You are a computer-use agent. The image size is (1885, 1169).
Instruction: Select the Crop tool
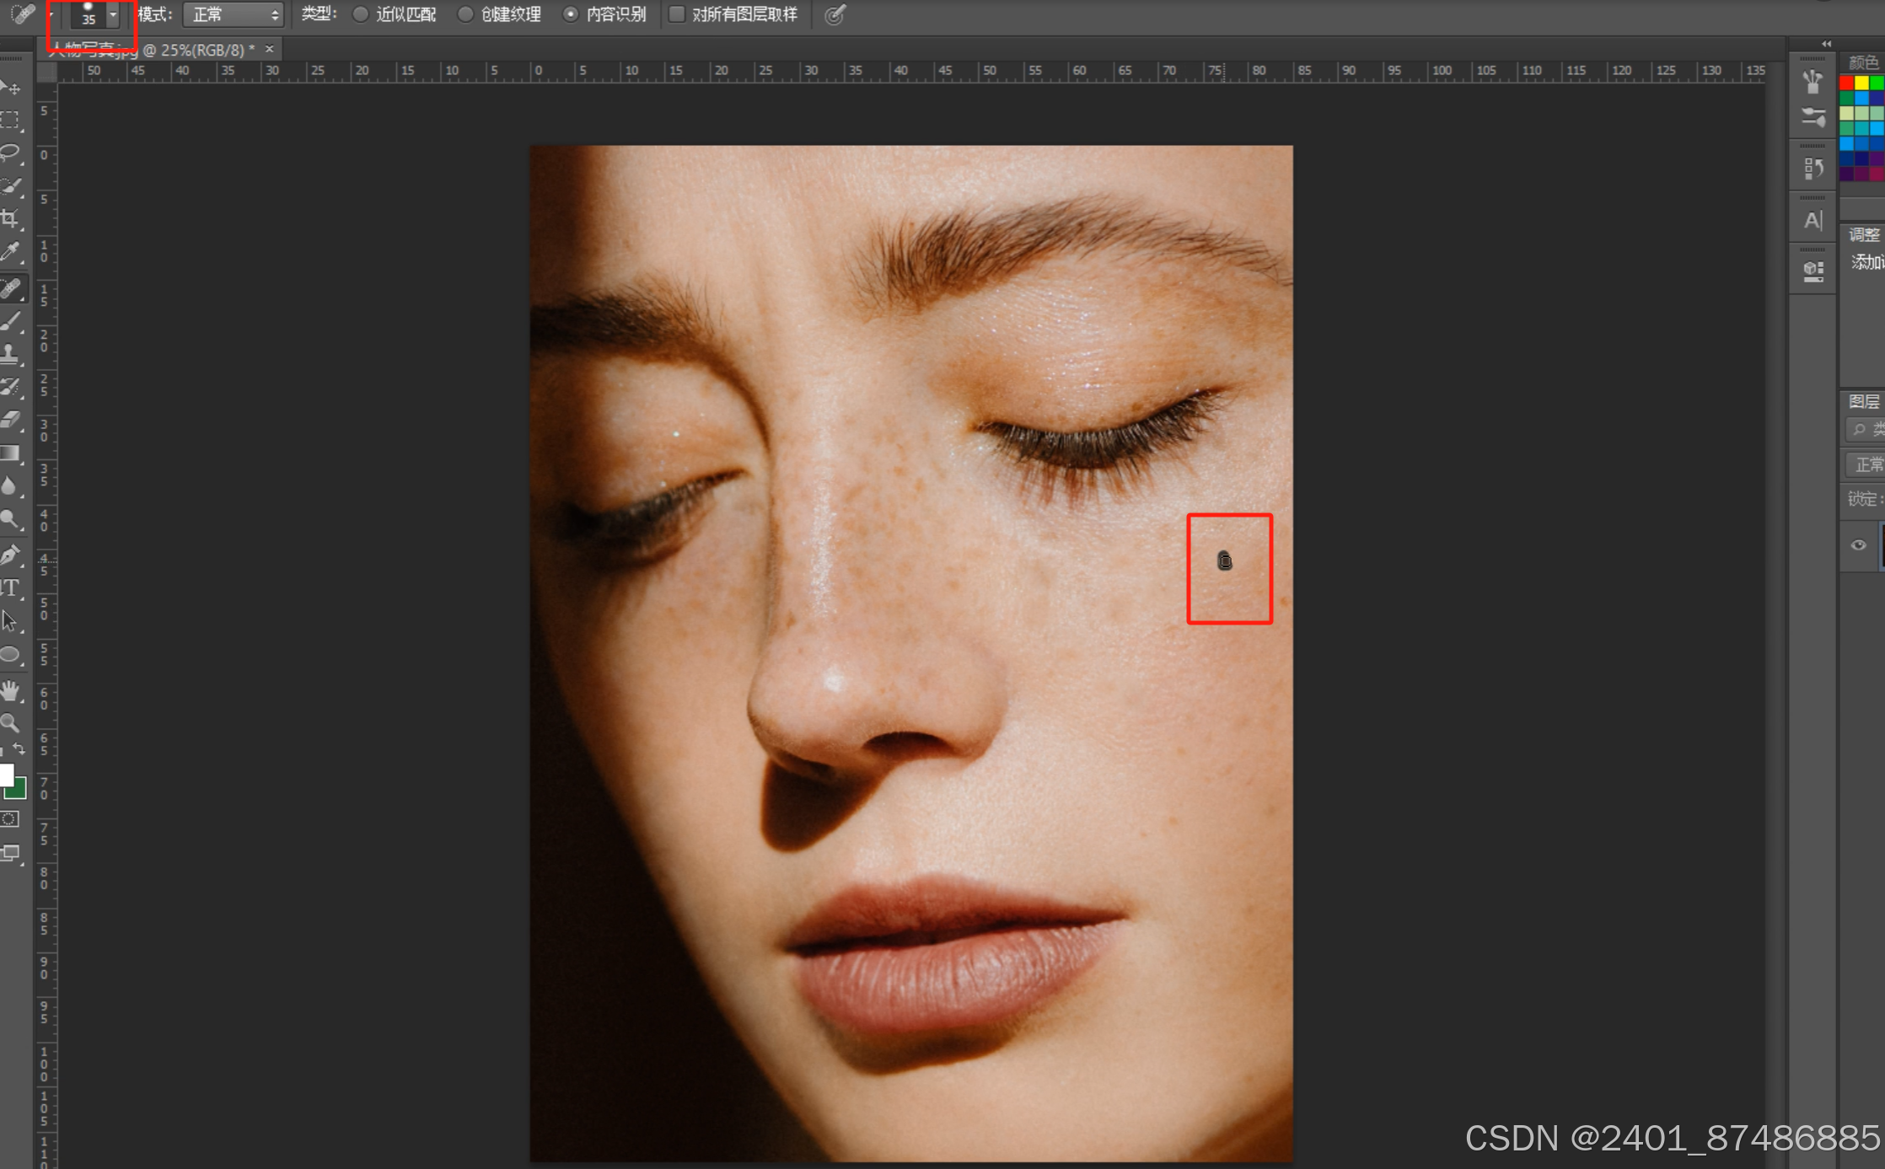[10, 219]
